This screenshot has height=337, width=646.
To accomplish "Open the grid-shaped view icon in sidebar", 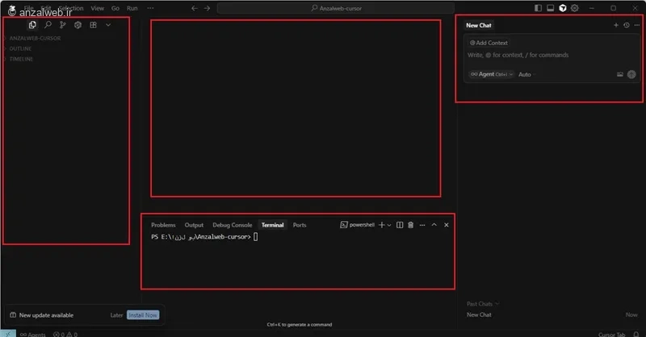I will [93, 25].
